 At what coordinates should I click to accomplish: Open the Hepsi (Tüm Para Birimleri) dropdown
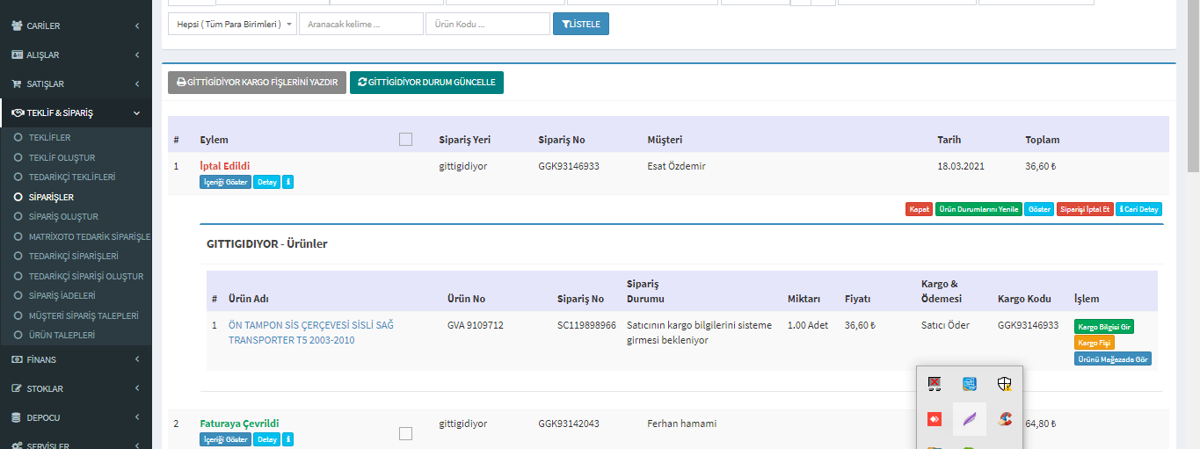[x=232, y=24]
